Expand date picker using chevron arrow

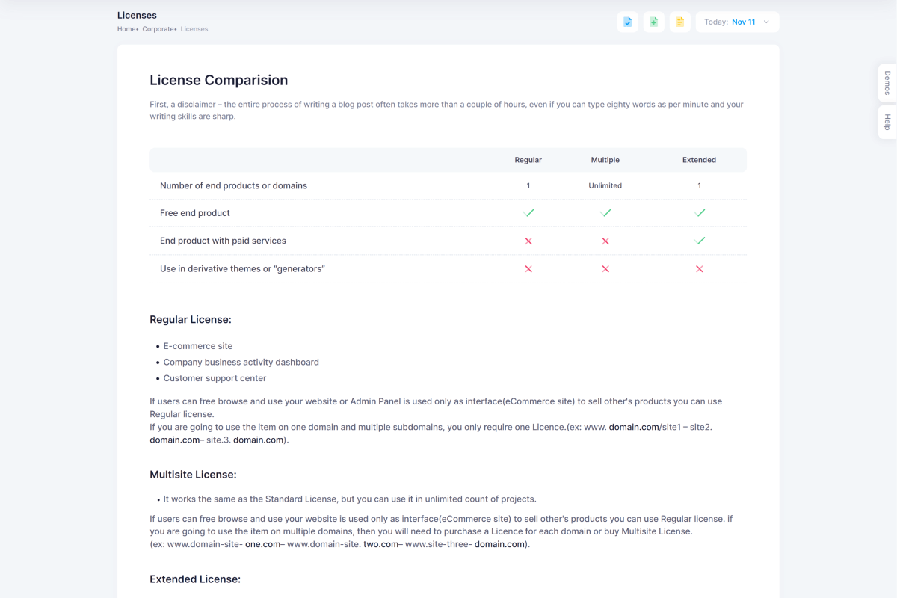(x=766, y=22)
